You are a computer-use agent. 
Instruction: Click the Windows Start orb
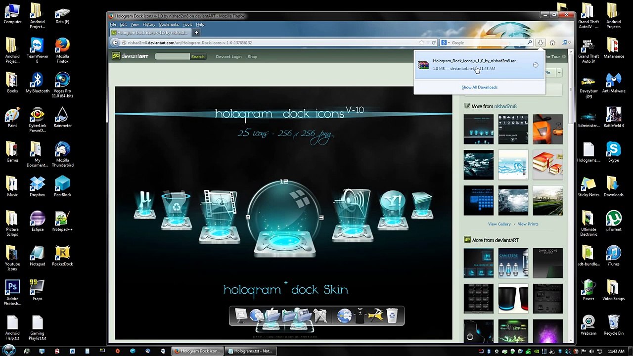[8, 351]
